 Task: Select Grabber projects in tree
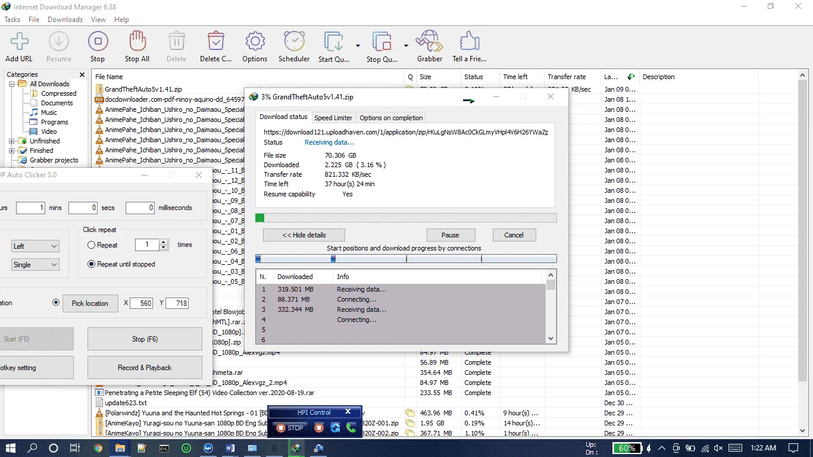tap(54, 160)
